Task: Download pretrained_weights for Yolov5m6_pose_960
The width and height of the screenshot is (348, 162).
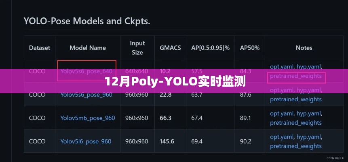Action: pos(296,123)
